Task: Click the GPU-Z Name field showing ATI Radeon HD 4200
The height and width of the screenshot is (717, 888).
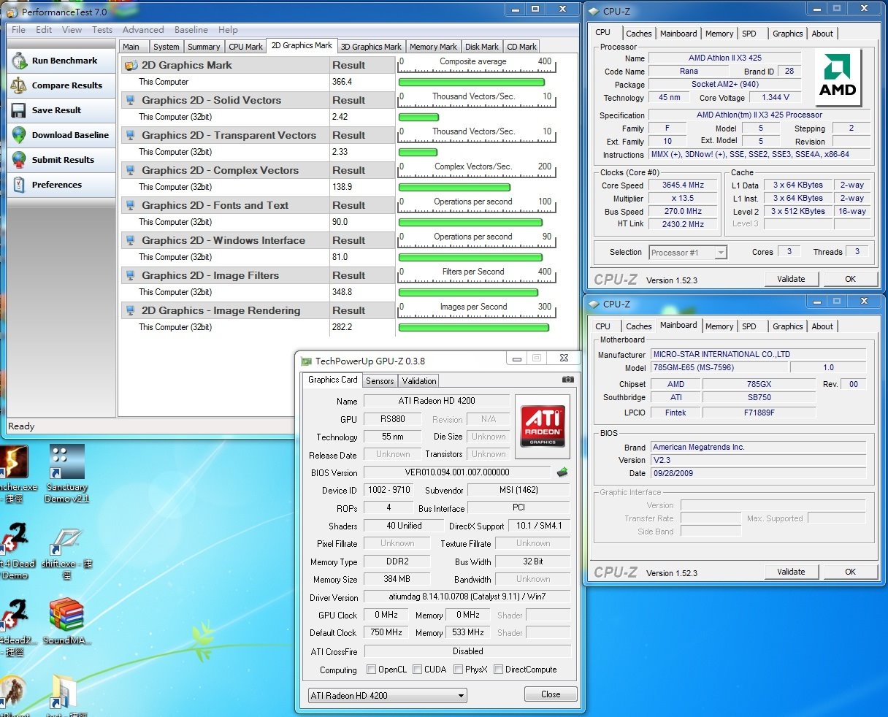Action: [437, 401]
